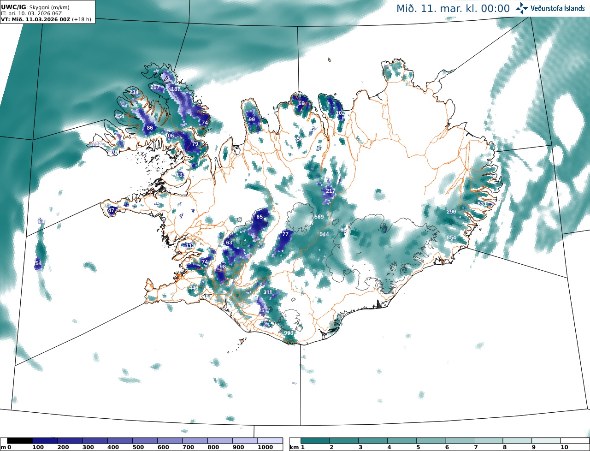
Task: Click the 8–9 km legend swatch
Action: 517,441
